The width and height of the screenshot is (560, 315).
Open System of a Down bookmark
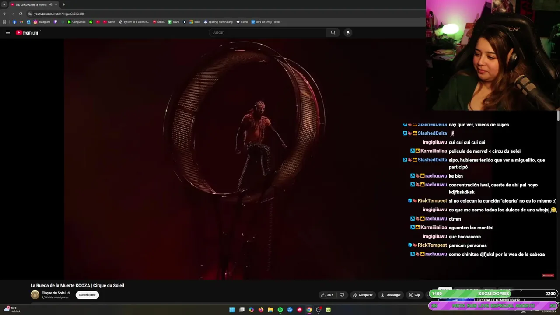click(134, 22)
